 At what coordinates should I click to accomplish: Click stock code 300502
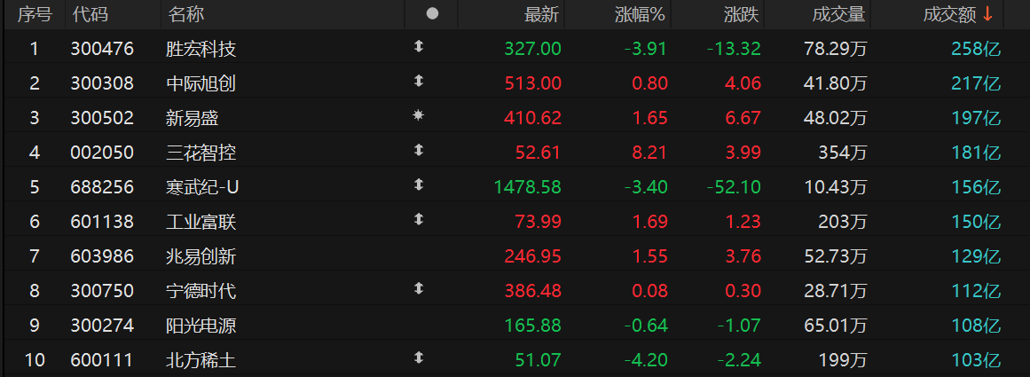tap(102, 118)
